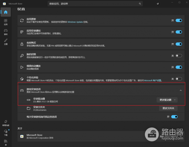This screenshot has width=189, height=147.
Task: Open the Microsoft 帐户设置 link
Action: (x=152, y=80)
